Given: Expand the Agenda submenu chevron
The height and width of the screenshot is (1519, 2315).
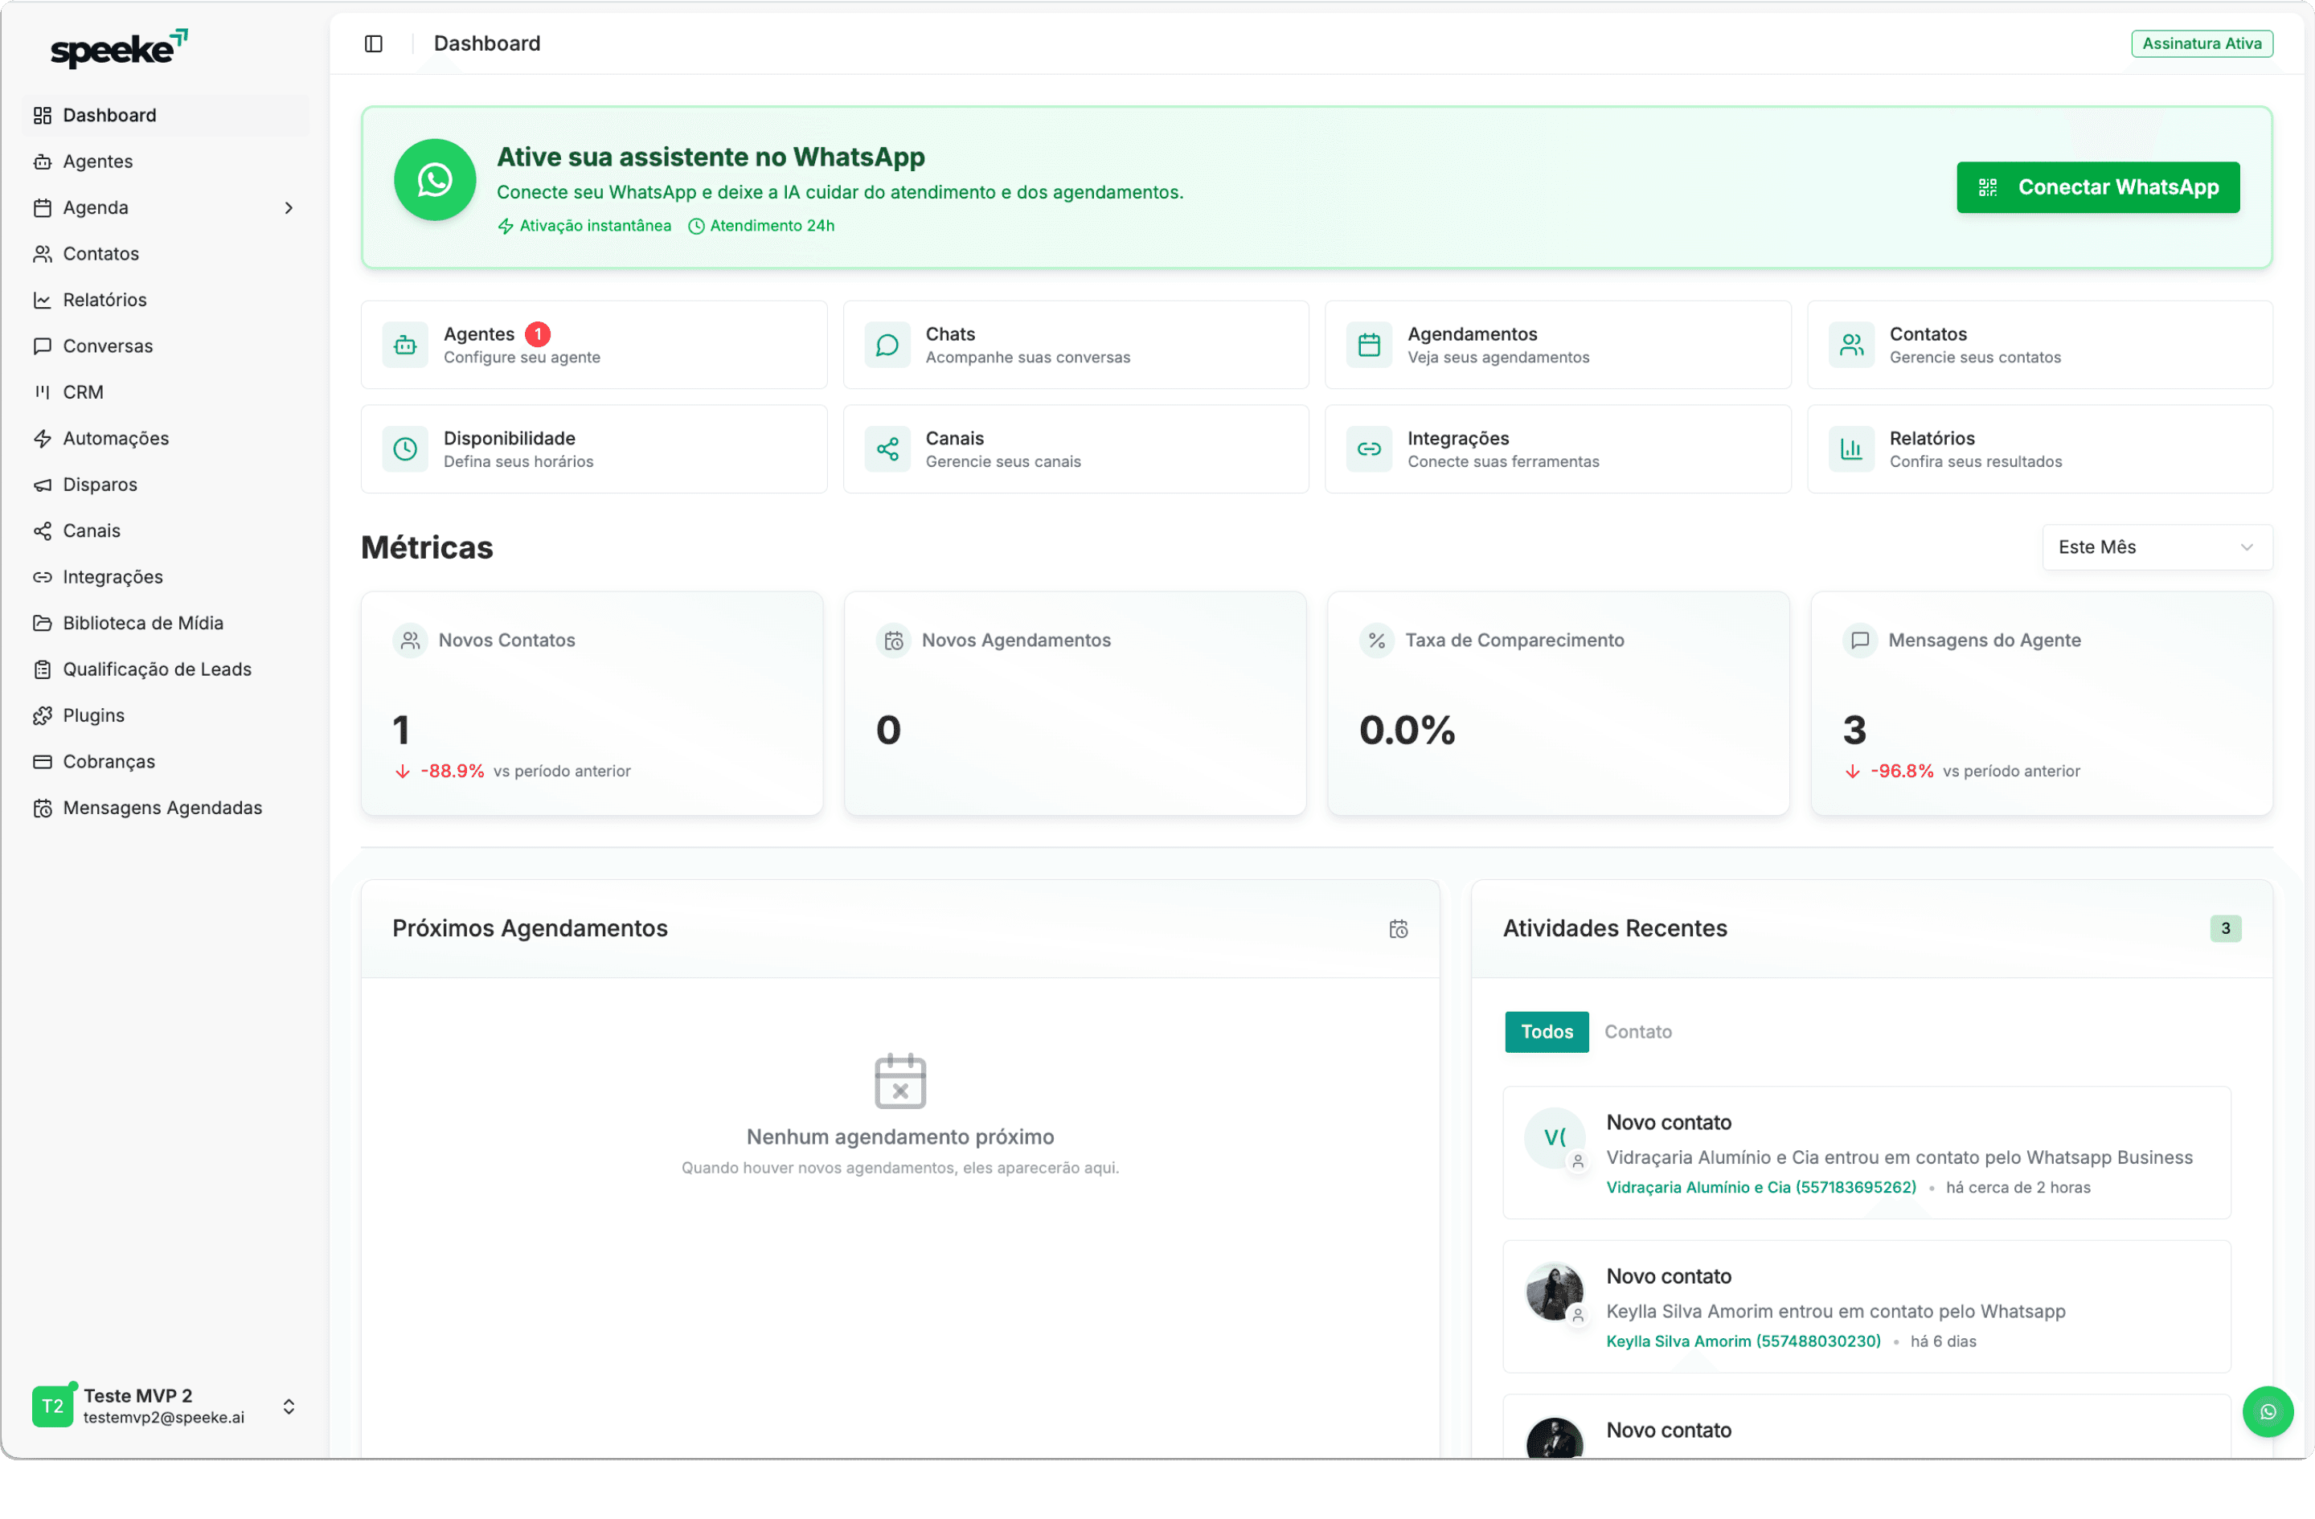Looking at the screenshot, I should 289,208.
